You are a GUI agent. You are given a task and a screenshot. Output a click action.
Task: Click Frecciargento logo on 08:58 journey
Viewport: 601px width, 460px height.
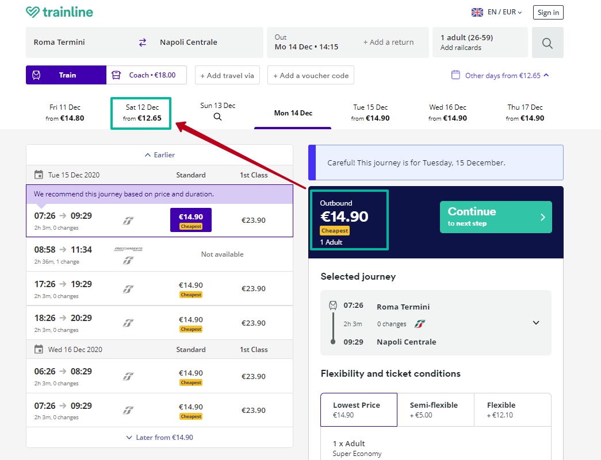click(x=128, y=249)
